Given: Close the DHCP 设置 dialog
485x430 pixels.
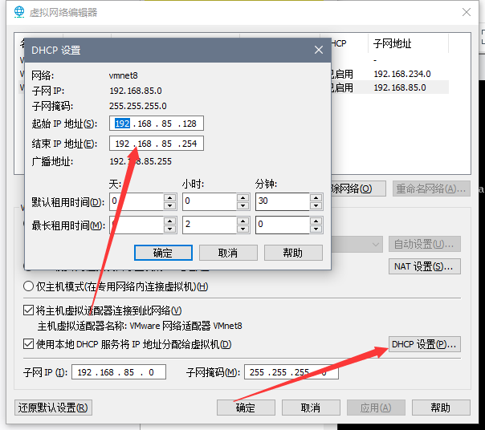Looking at the screenshot, I should tap(319, 50).
